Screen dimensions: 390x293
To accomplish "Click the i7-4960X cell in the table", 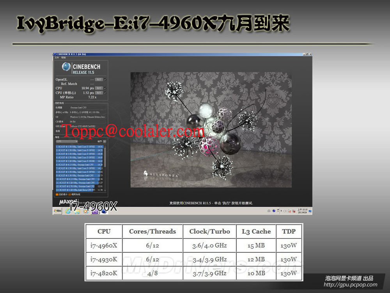I will (104, 245).
